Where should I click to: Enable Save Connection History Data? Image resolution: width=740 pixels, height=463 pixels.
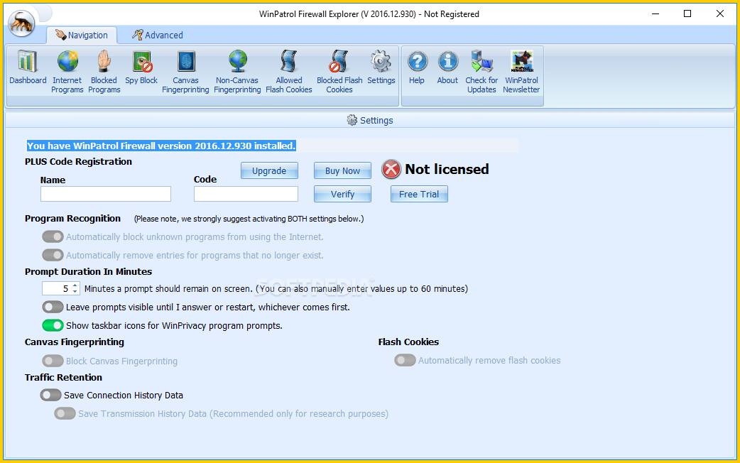tap(51, 395)
